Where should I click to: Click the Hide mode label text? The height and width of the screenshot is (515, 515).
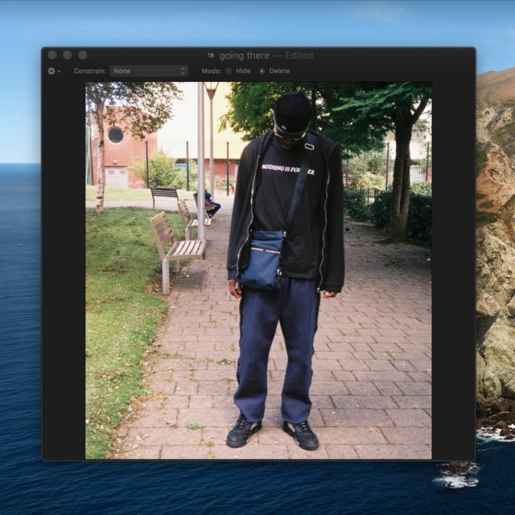243,71
